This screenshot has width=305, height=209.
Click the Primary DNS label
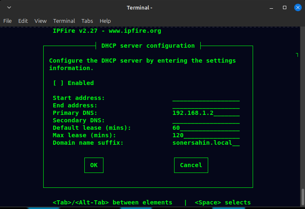point(75,113)
